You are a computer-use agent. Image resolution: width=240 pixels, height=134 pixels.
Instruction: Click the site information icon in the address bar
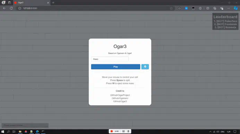tap(19, 8)
